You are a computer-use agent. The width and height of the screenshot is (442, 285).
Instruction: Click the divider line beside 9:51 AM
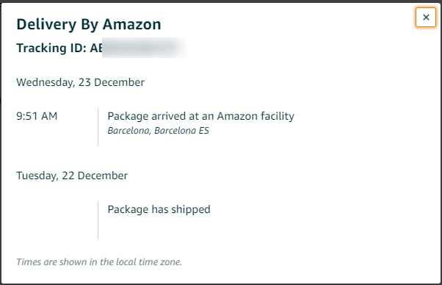click(98, 127)
